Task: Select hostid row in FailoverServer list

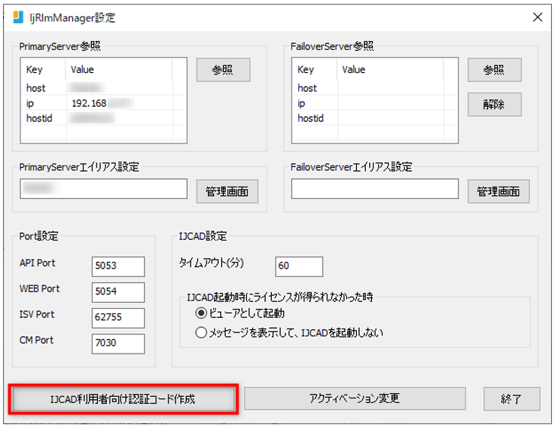Action: [374, 118]
